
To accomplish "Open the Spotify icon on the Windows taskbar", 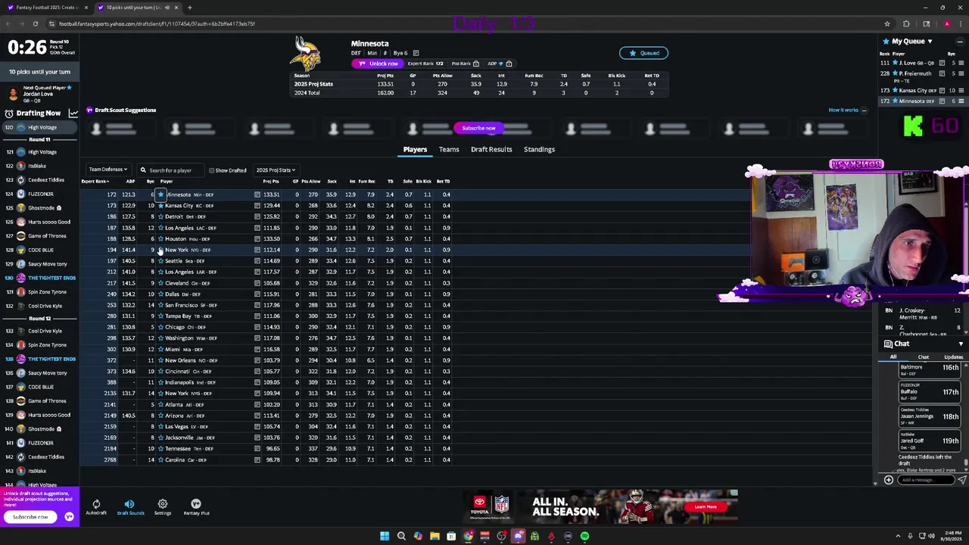I will [x=584, y=536].
